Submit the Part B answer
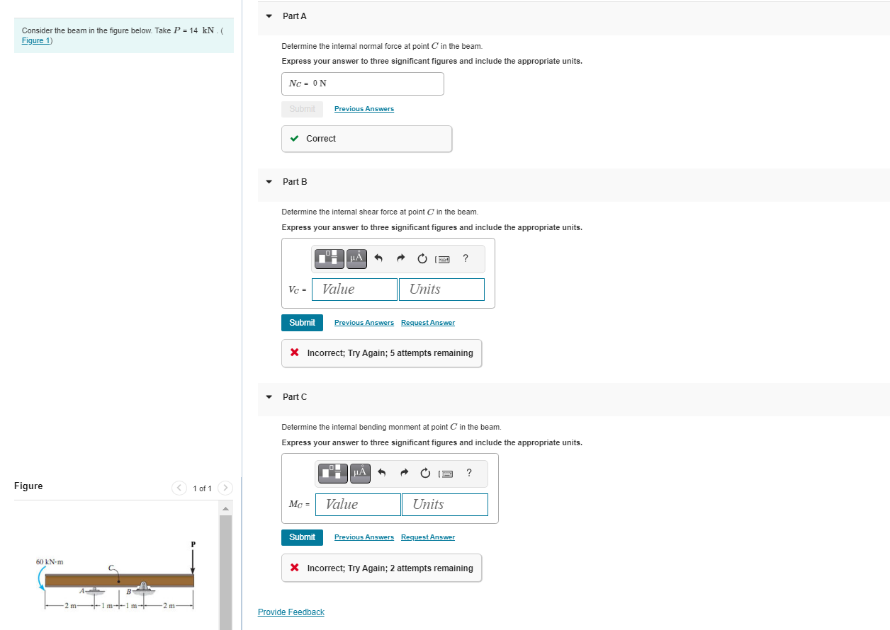This screenshot has width=890, height=630. (302, 323)
